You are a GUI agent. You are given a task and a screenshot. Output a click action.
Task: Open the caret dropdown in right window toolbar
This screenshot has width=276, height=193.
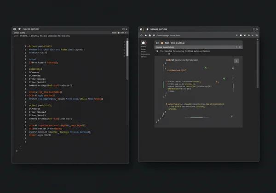tap(253, 35)
